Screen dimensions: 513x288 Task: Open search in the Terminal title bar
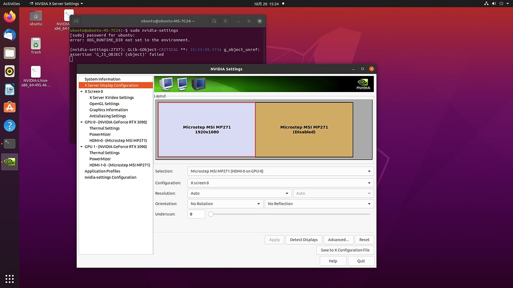click(214, 21)
